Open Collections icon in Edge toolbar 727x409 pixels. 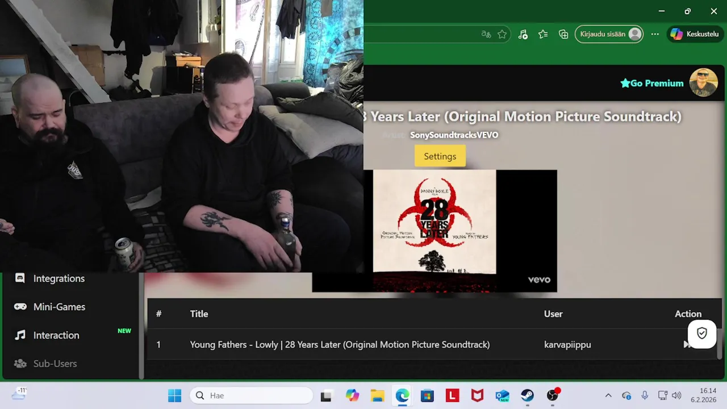click(x=563, y=34)
